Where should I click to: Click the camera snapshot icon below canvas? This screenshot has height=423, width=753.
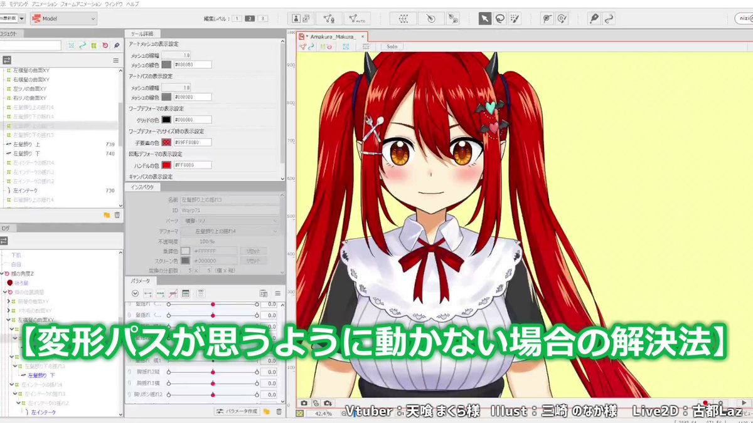click(304, 403)
